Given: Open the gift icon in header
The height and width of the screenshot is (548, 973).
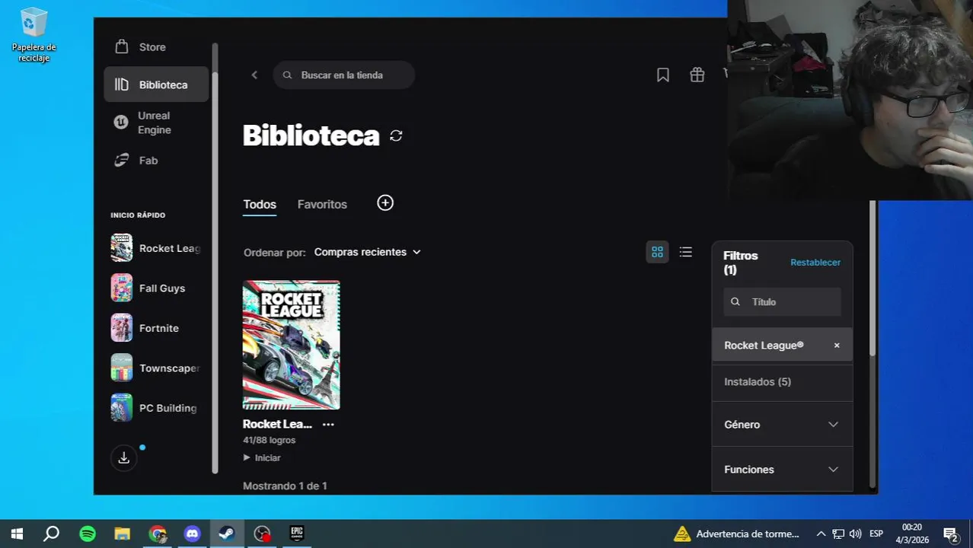Looking at the screenshot, I should coord(697,75).
